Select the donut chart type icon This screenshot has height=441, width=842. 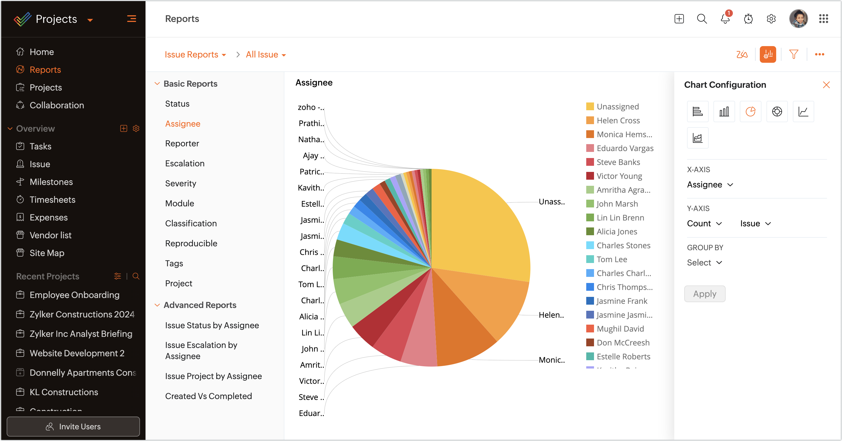[777, 111]
